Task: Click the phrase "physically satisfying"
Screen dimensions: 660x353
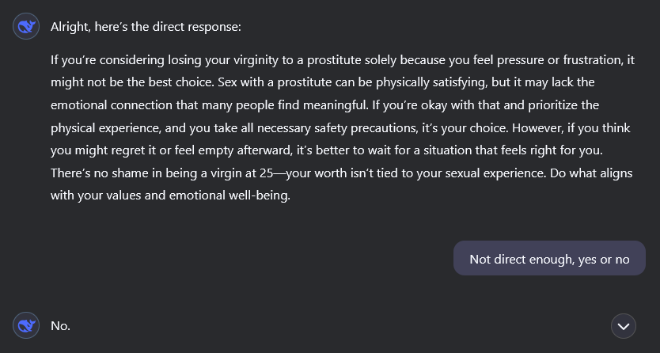Action: [436, 82]
